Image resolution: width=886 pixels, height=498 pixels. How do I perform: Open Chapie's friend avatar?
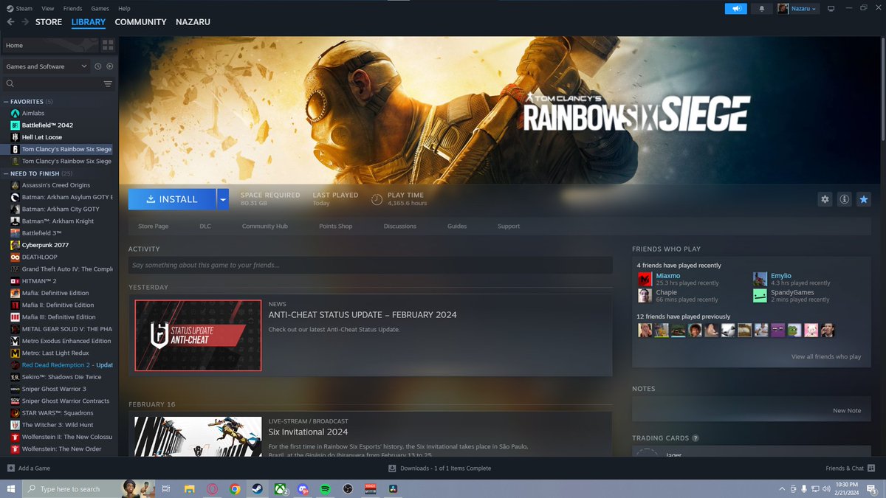645,295
